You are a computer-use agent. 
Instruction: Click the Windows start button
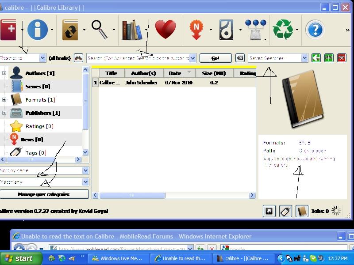20,258
